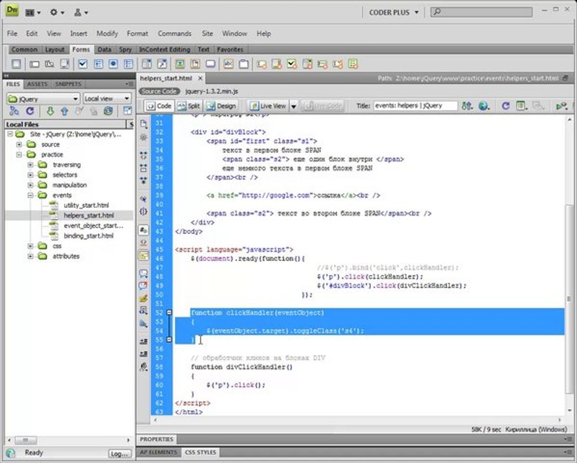The image size is (577, 463).
Task: Synchronize site files icon
Action: (108, 111)
